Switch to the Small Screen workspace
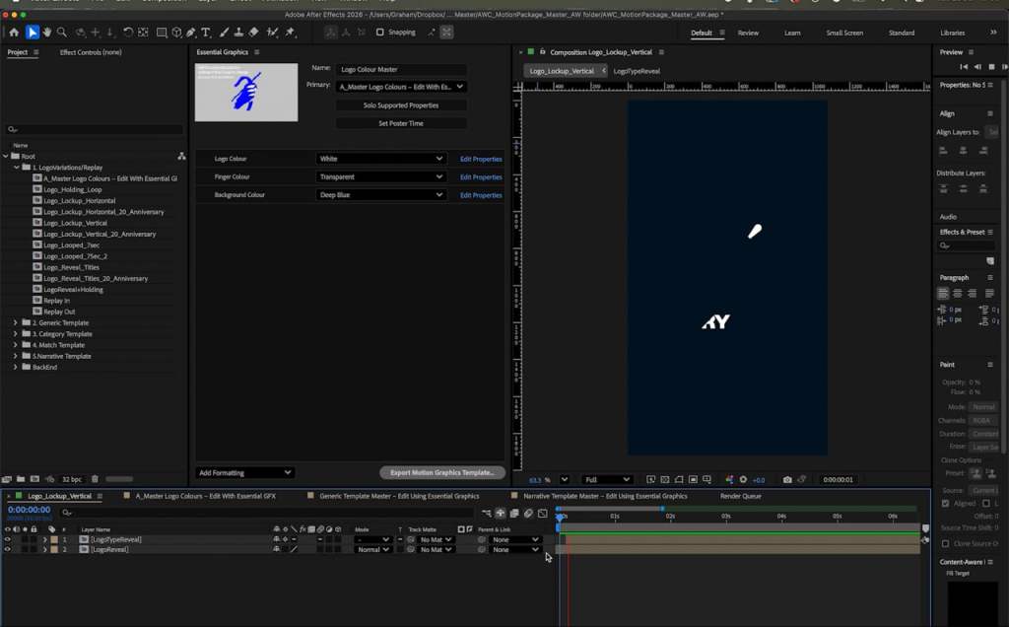The height and width of the screenshot is (627, 1009). click(844, 33)
